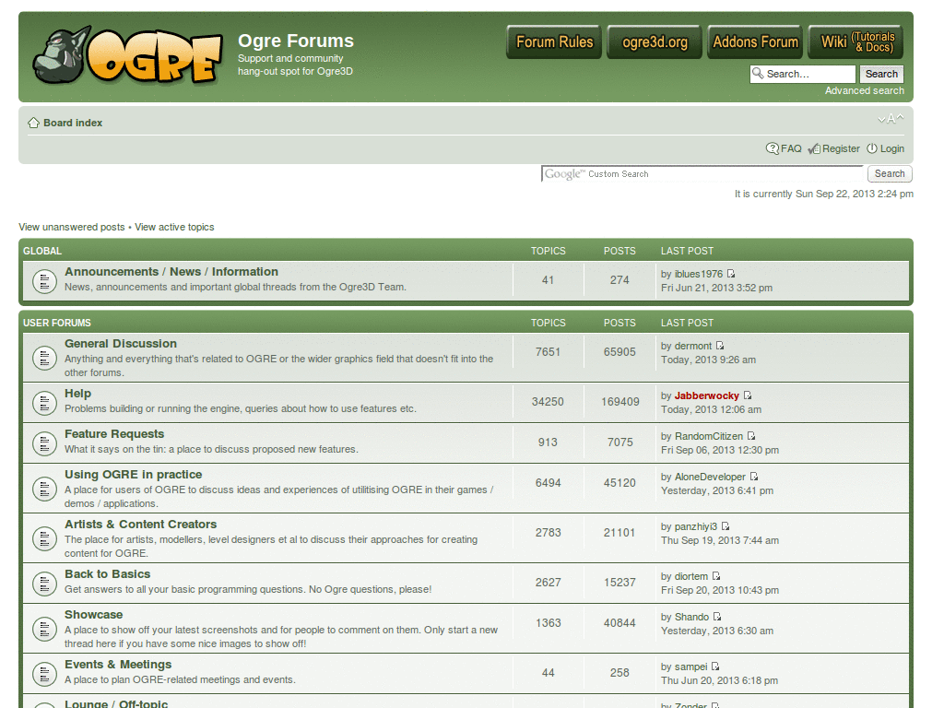This screenshot has width=944, height=708.
Task: Open the USER FORUMS category header link
Action: click(57, 323)
